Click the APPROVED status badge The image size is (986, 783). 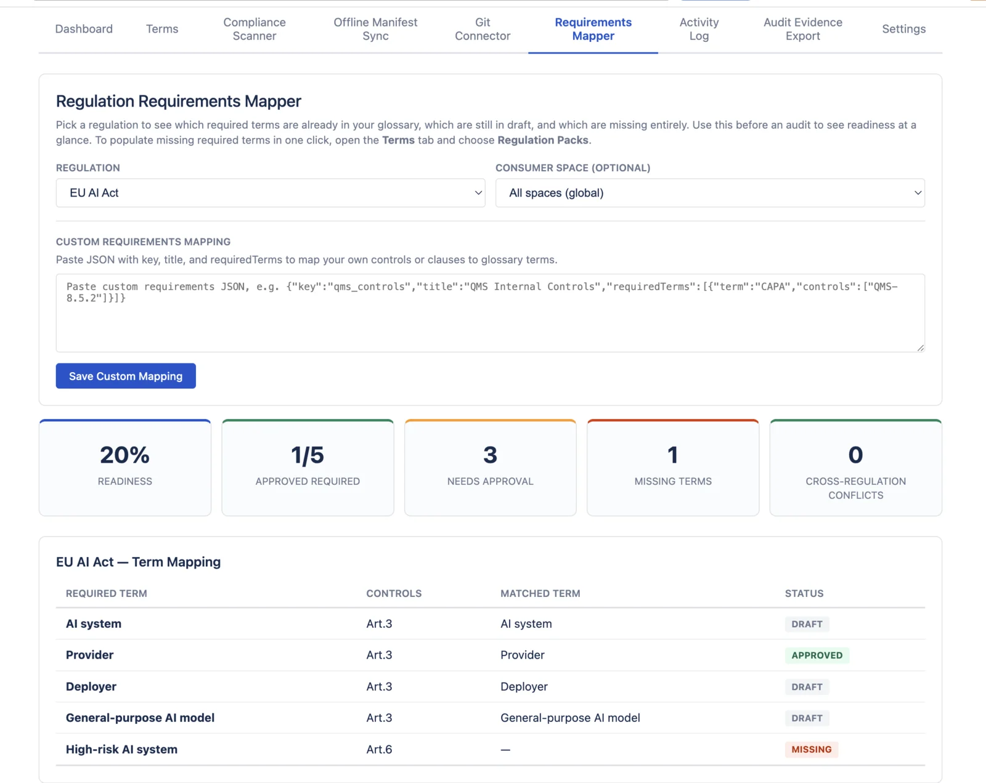817,655
